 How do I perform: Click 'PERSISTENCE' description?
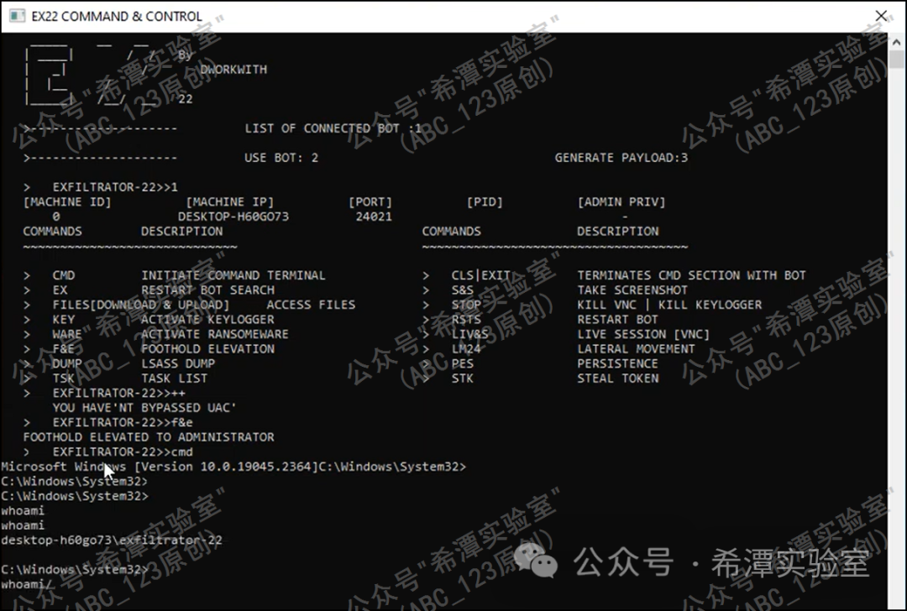tap(617, 363)
